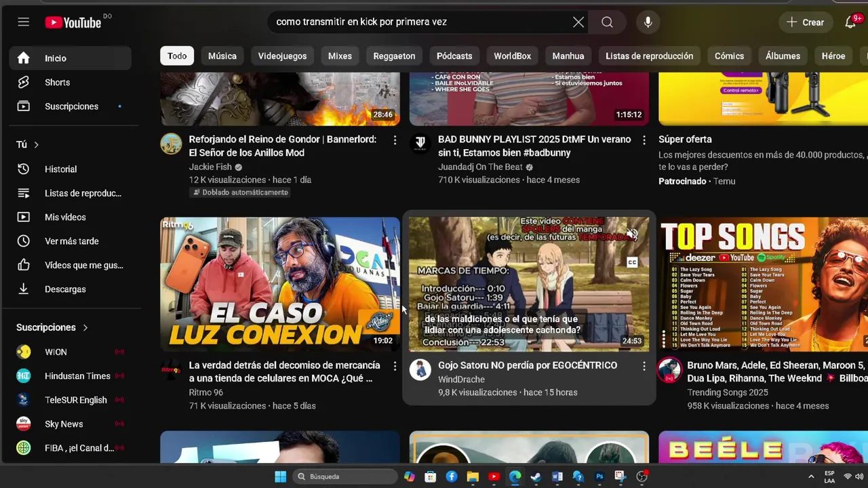
Task: Open Listas de reproducción sidebar item
Action: coord(71,193)
